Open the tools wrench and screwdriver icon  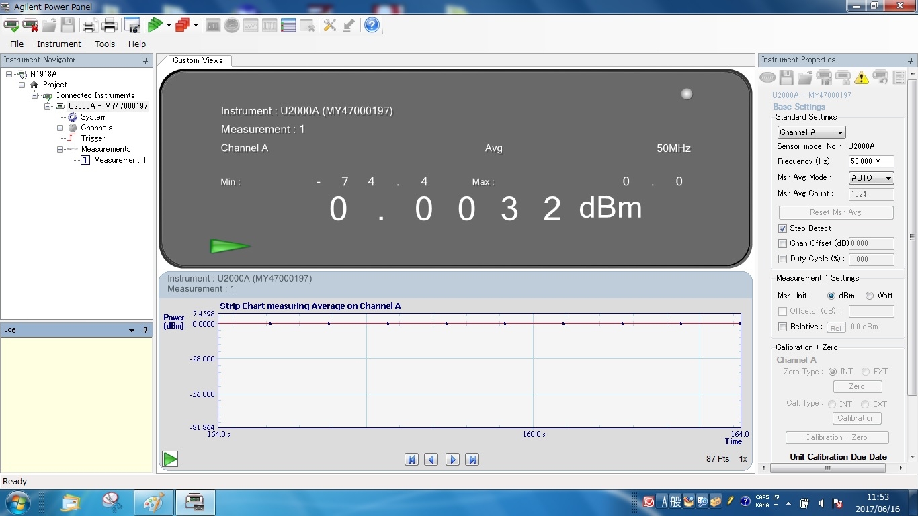[329, 26]
